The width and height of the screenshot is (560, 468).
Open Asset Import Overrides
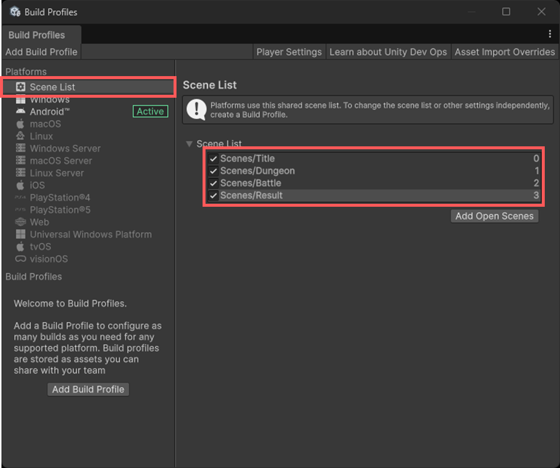[x=504, y=52]
